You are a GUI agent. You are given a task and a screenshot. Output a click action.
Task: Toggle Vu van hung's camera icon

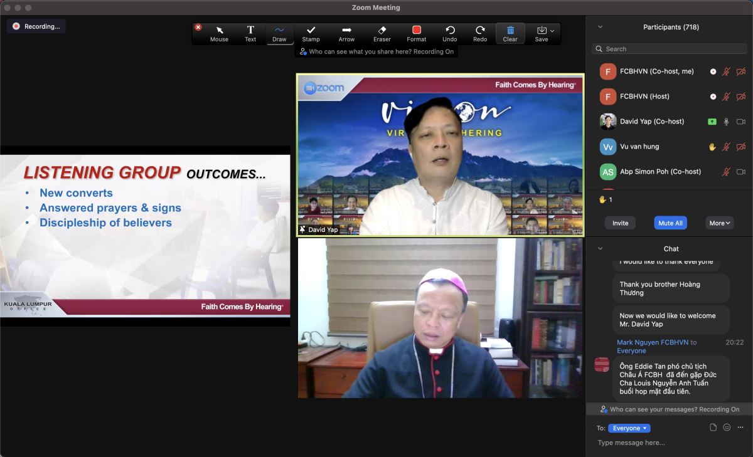741,147
